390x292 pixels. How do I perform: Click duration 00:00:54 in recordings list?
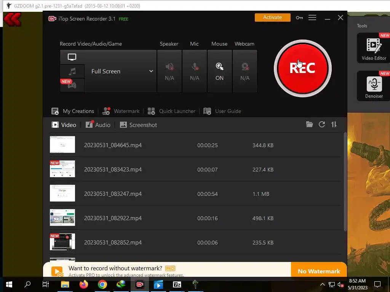pyautogui.click(x=208, y=194)
